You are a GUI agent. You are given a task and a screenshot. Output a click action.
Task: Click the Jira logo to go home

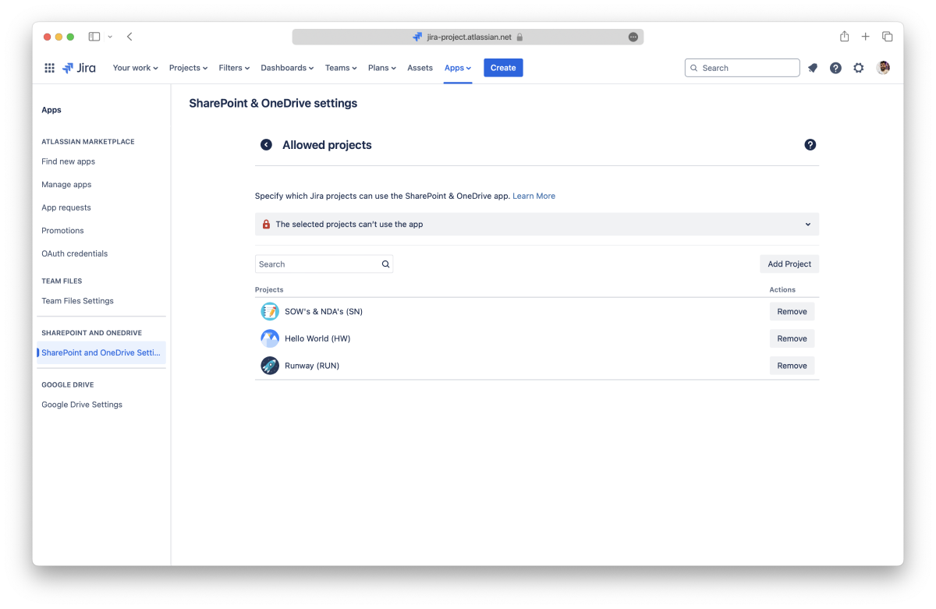79,68
